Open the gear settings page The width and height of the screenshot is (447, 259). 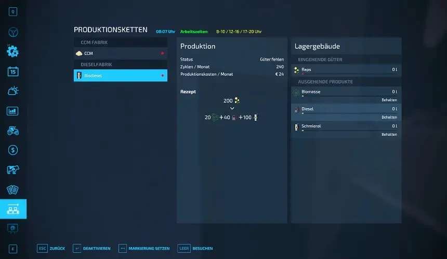[x=13, y=51]
